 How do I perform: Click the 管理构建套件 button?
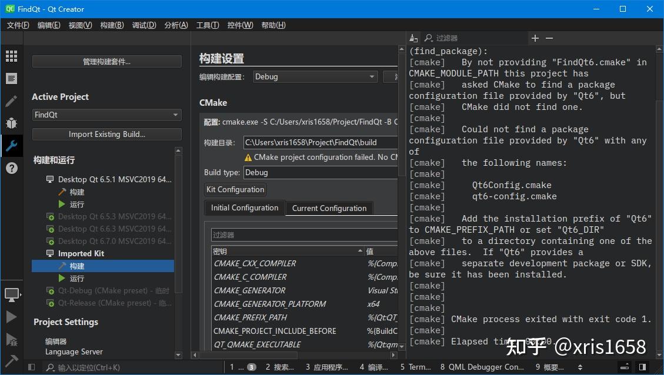tap(106, 61)
